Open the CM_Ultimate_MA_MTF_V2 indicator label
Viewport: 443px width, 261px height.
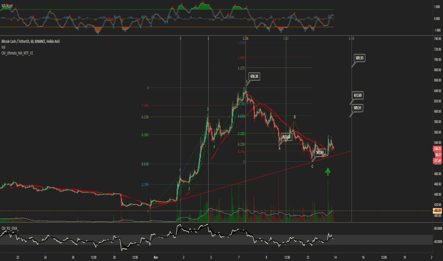(17, 53)
